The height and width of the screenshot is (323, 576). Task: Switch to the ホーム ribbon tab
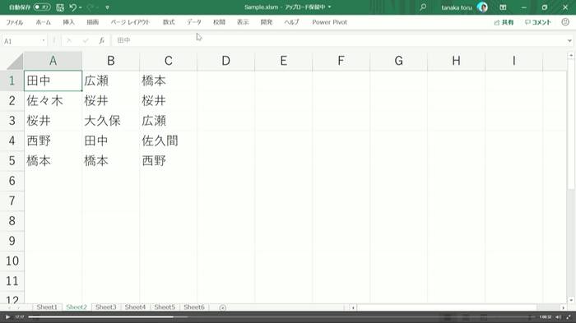(x=43, y=22)
